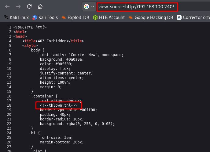Click the thlpwn.thl HTML comment
210x152 pixels.
[59, 105]
